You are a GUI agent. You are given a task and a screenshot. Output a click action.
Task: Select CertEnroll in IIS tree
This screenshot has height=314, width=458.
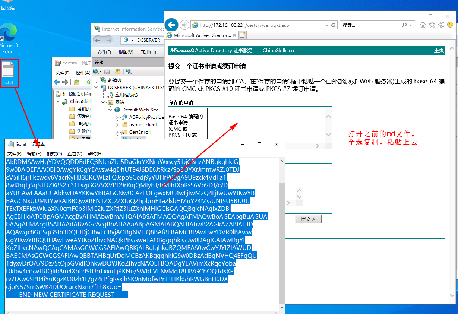(x=140, y=132)
